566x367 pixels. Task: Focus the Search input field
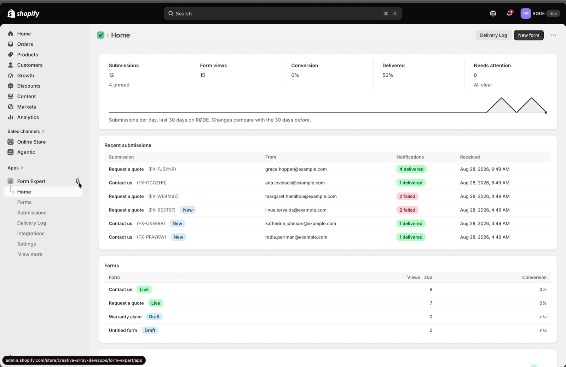[283, 13]
